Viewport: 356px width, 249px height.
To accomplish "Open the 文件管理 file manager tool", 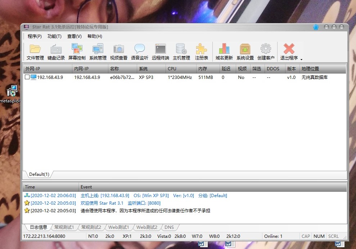I will [x=35, y=52].
